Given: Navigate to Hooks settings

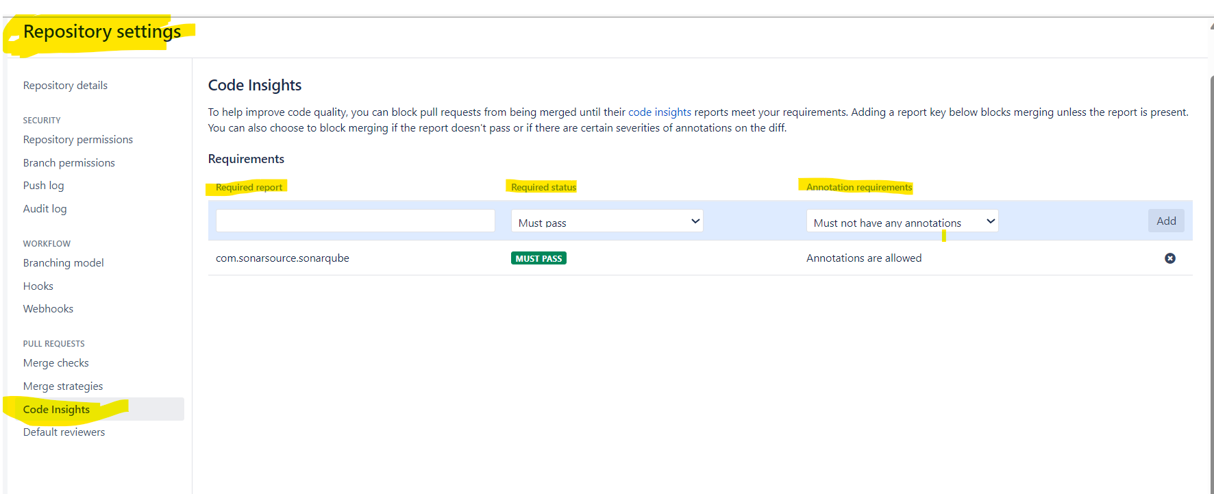Looking at the screenshot, I should coord(38,286).
